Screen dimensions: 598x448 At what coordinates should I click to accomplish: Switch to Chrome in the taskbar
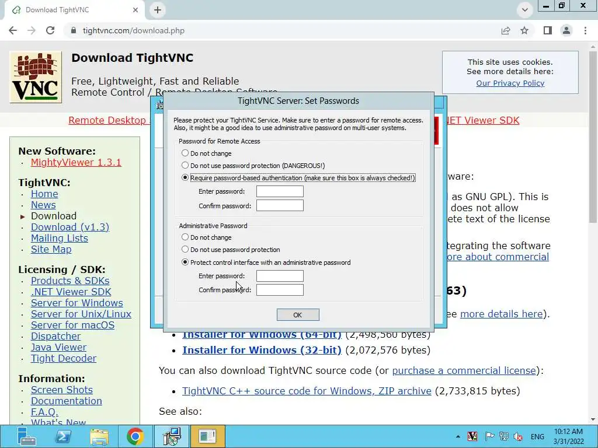click(x=135, y=436)
